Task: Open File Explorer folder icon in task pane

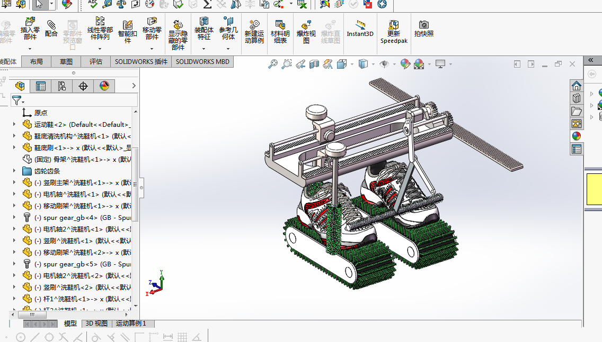Action: (576, 111)
